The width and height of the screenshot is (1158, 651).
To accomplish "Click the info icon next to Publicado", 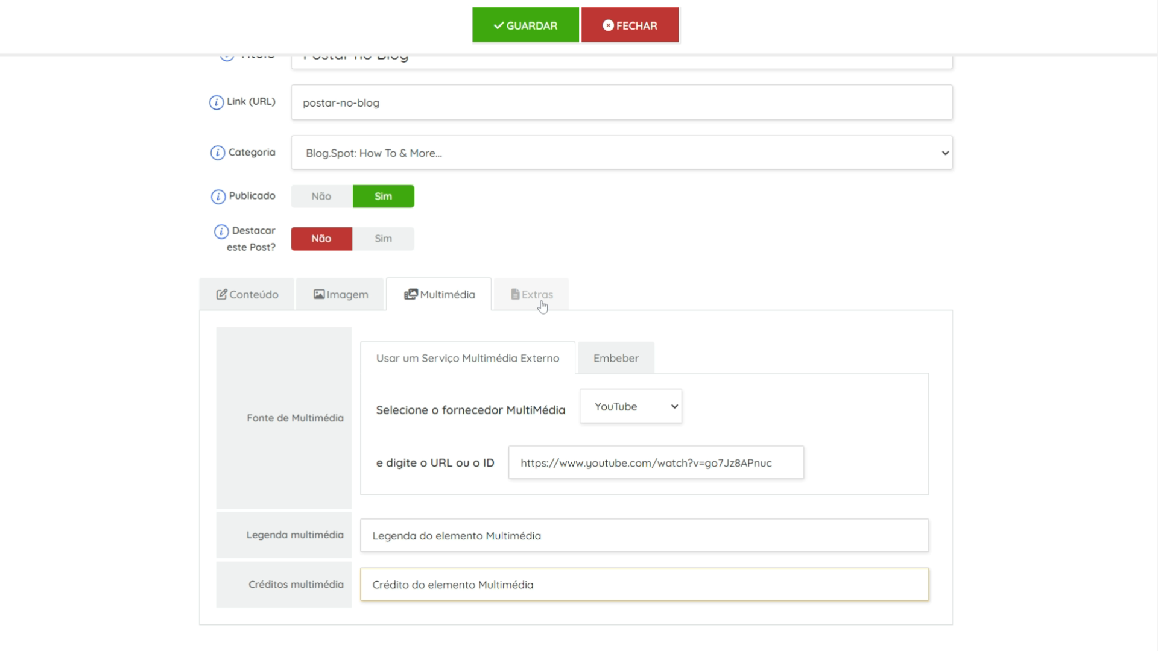I will tap(218, 197).
